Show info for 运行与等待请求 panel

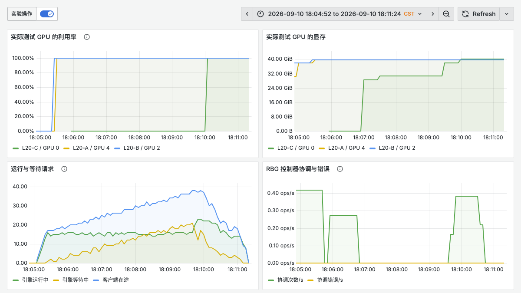pyautogui.click(x=64, y=169)
